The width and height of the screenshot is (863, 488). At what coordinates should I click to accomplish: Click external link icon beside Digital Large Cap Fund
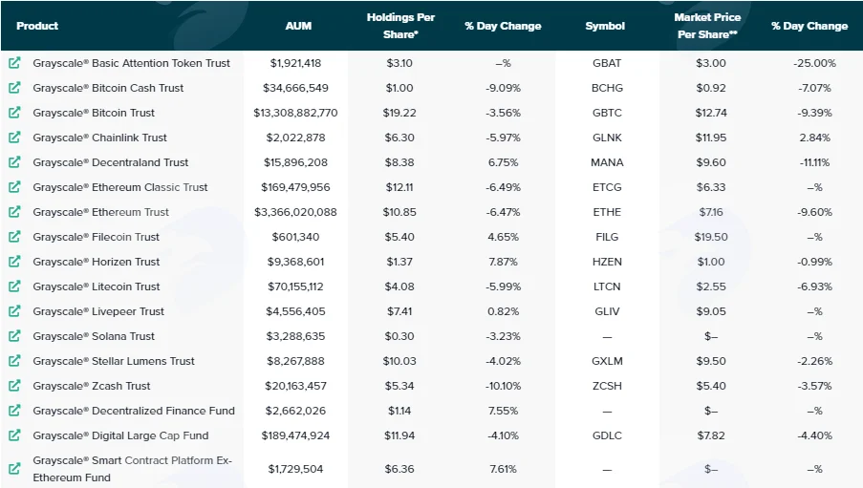tap(14, 435)
